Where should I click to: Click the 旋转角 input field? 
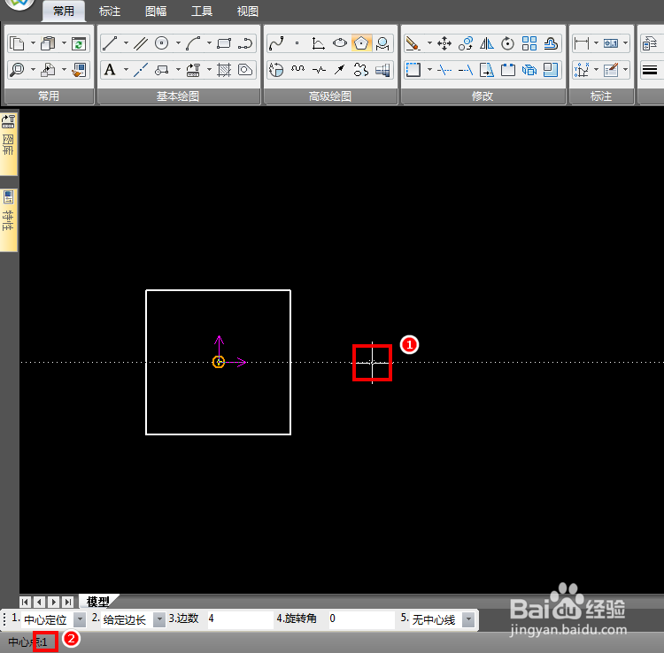361,618
